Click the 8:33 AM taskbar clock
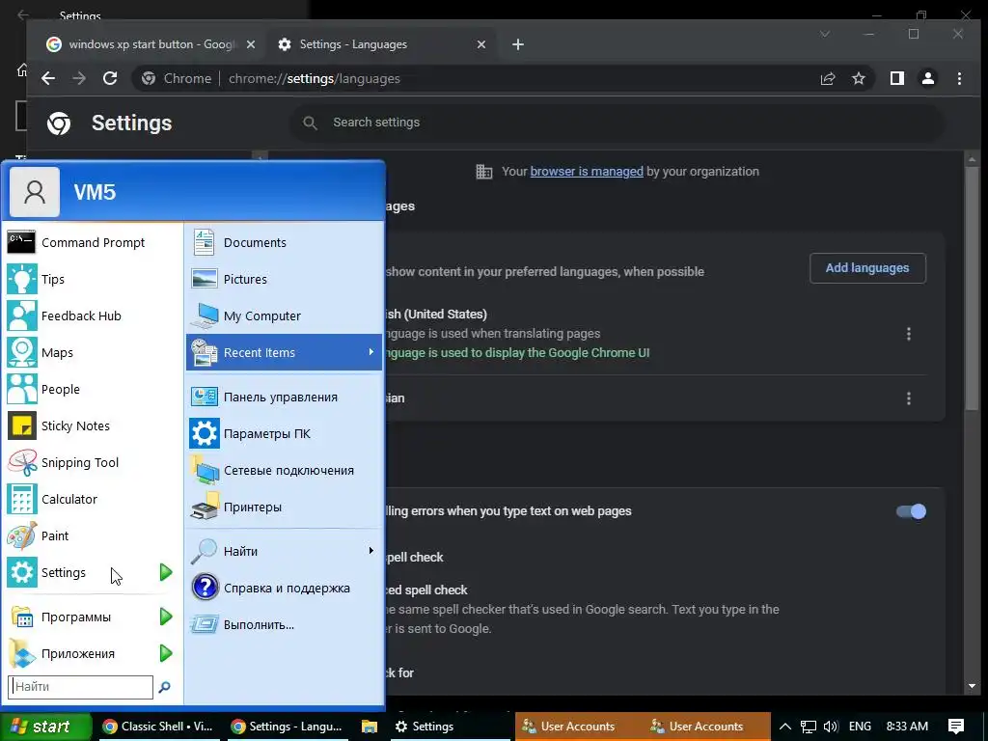 pos(907,727)
